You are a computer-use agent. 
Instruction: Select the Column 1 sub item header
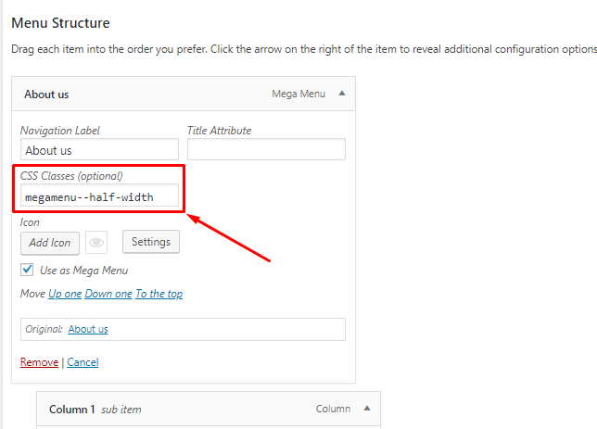(209, 409)
